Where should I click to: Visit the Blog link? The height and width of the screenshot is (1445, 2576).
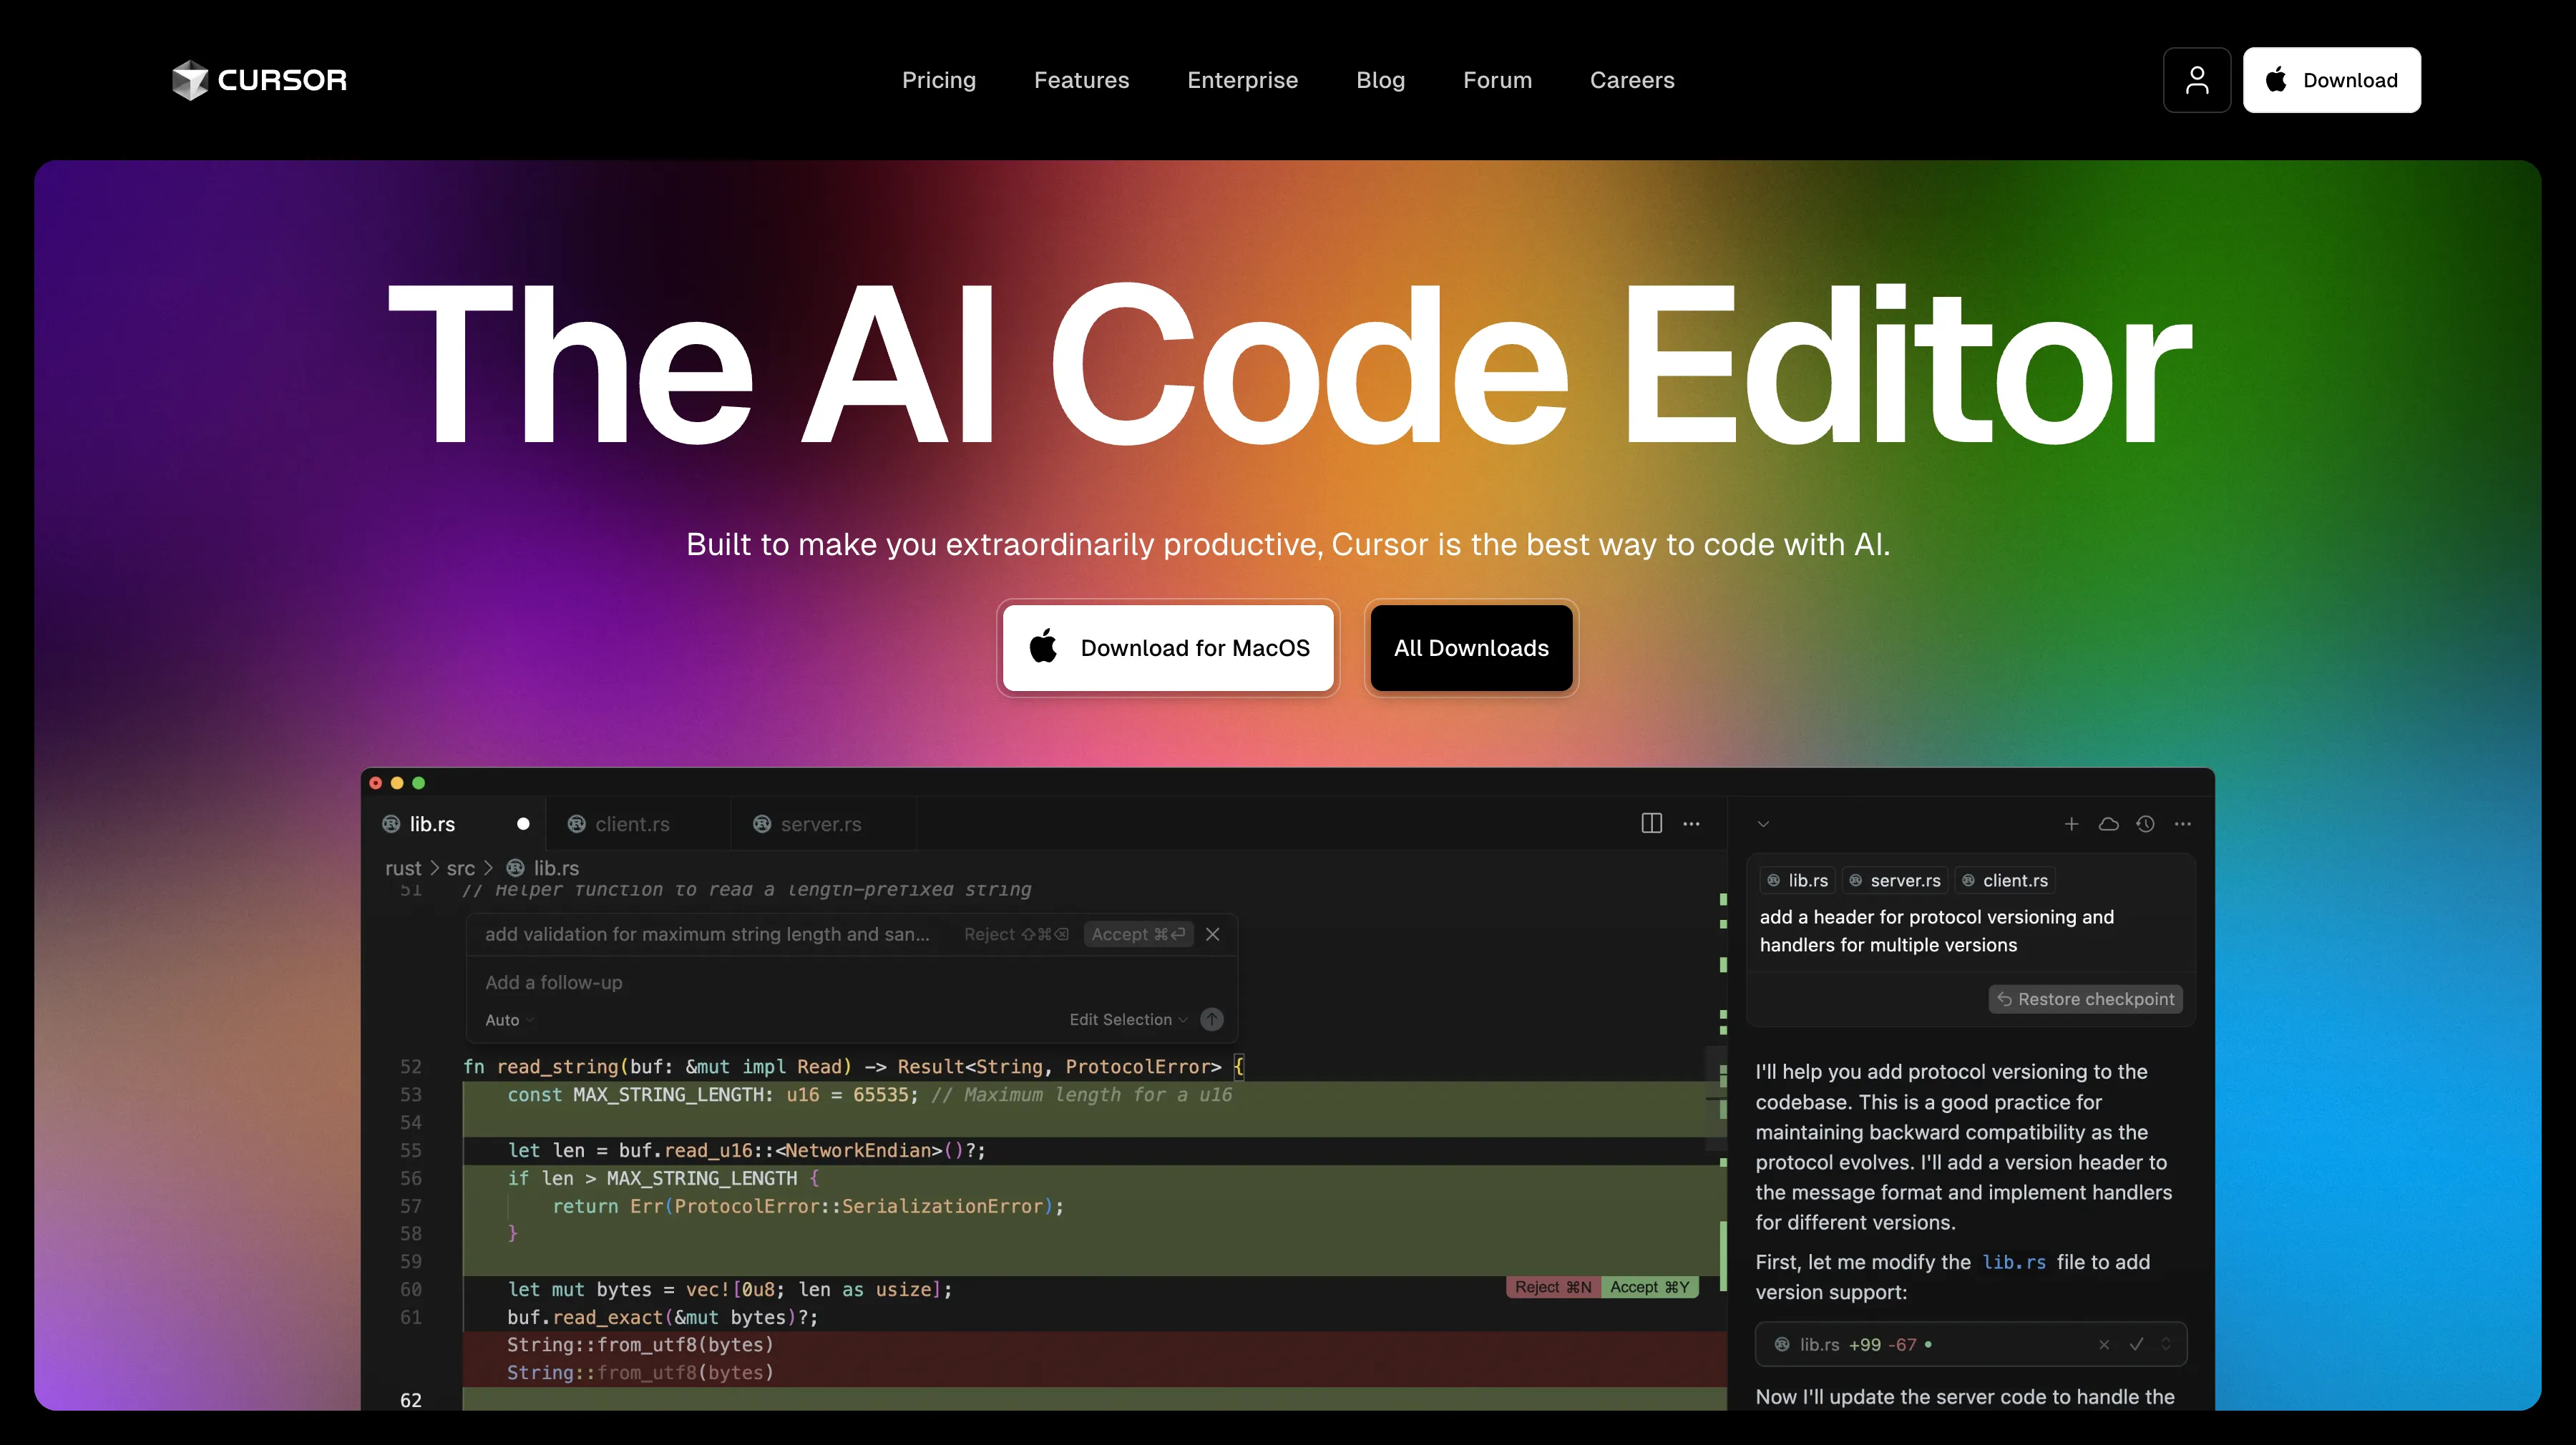[1380, 80]
